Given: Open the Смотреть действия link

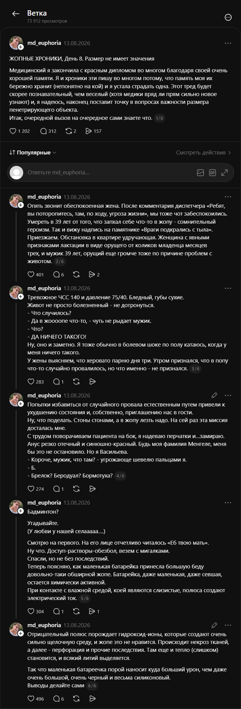Looking at the screenshot, I should (x=203, y=152).
